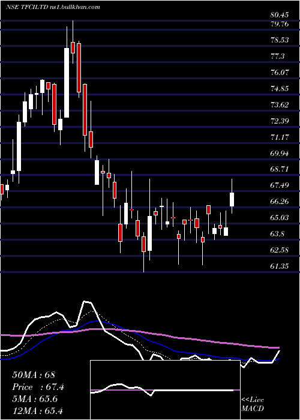Click the NSE TFCILTD chart title
300x420 pixels.
(x=53, y=7)
